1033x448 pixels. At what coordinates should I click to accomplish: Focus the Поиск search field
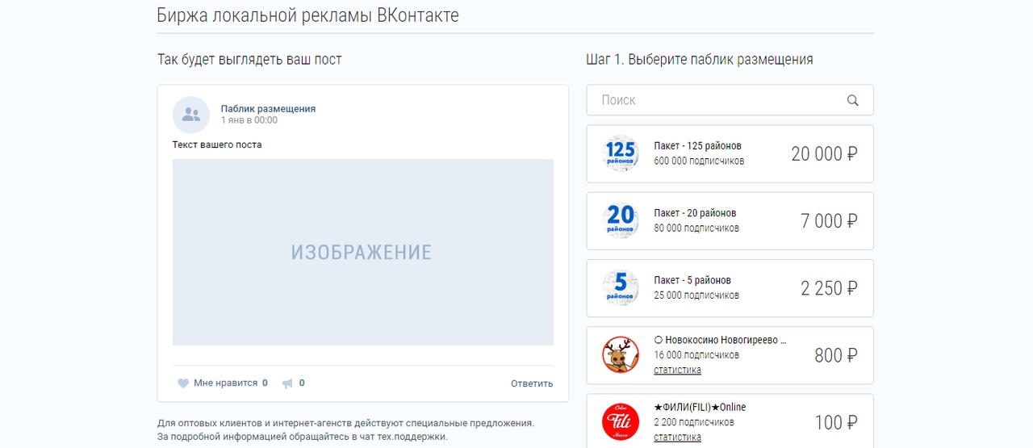click(730, 100)
